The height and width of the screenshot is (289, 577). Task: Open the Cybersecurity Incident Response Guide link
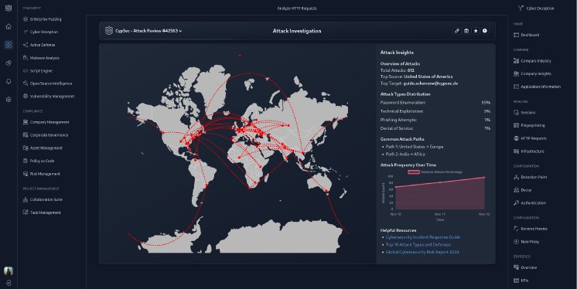423,237
